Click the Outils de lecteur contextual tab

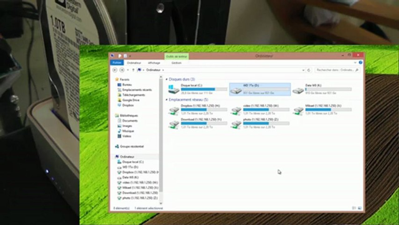177,56
